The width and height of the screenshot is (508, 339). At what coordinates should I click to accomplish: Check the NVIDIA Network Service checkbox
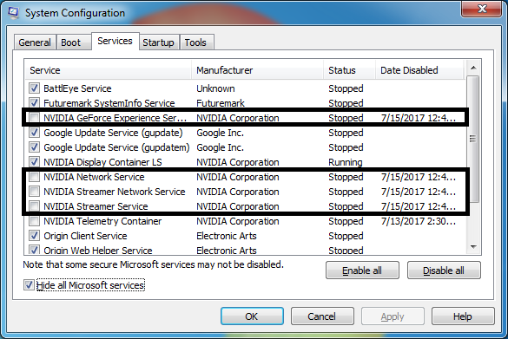click(x=34, y=177)
